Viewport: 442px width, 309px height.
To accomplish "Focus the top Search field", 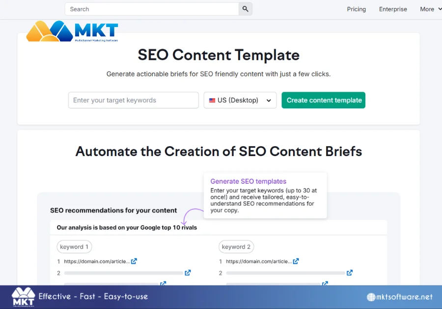I will click(x=152, y=9).
